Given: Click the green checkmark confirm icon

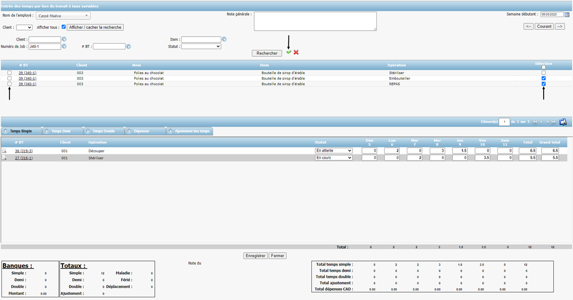Looking at the screenshot, I should coord(289,52).
